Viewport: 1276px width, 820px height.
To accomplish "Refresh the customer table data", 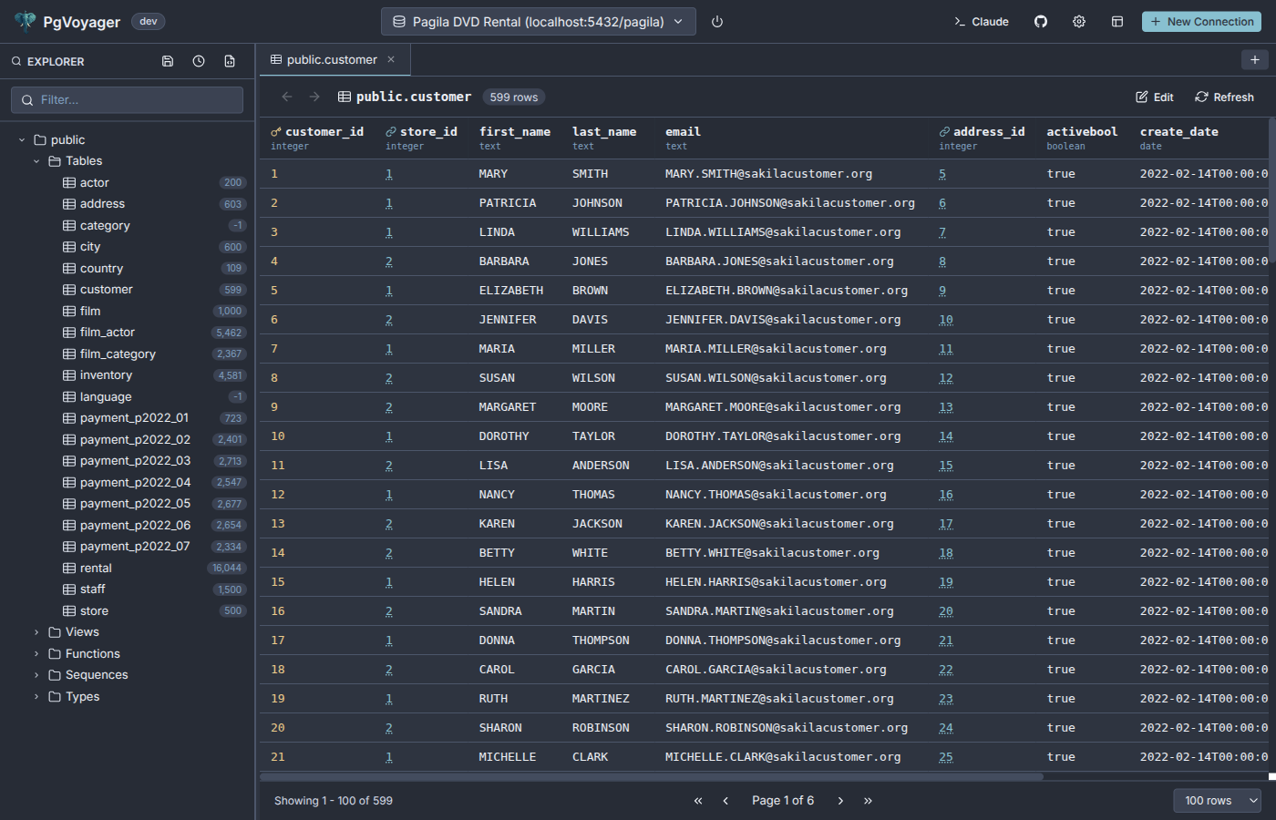I will [1225, 97].
